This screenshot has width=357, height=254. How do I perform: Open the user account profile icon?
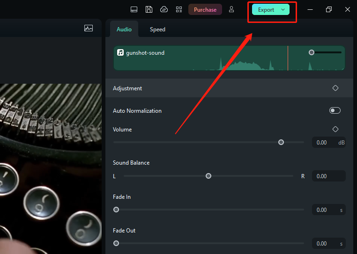click(x=231, y=9)
